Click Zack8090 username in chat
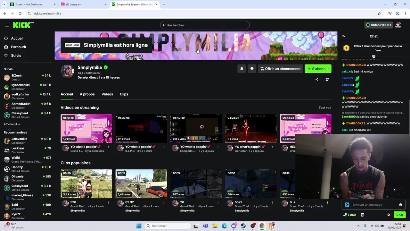Image resolution: width=410 pixels, height=231 pixels. pyautogui.click(x=349, y=117)
